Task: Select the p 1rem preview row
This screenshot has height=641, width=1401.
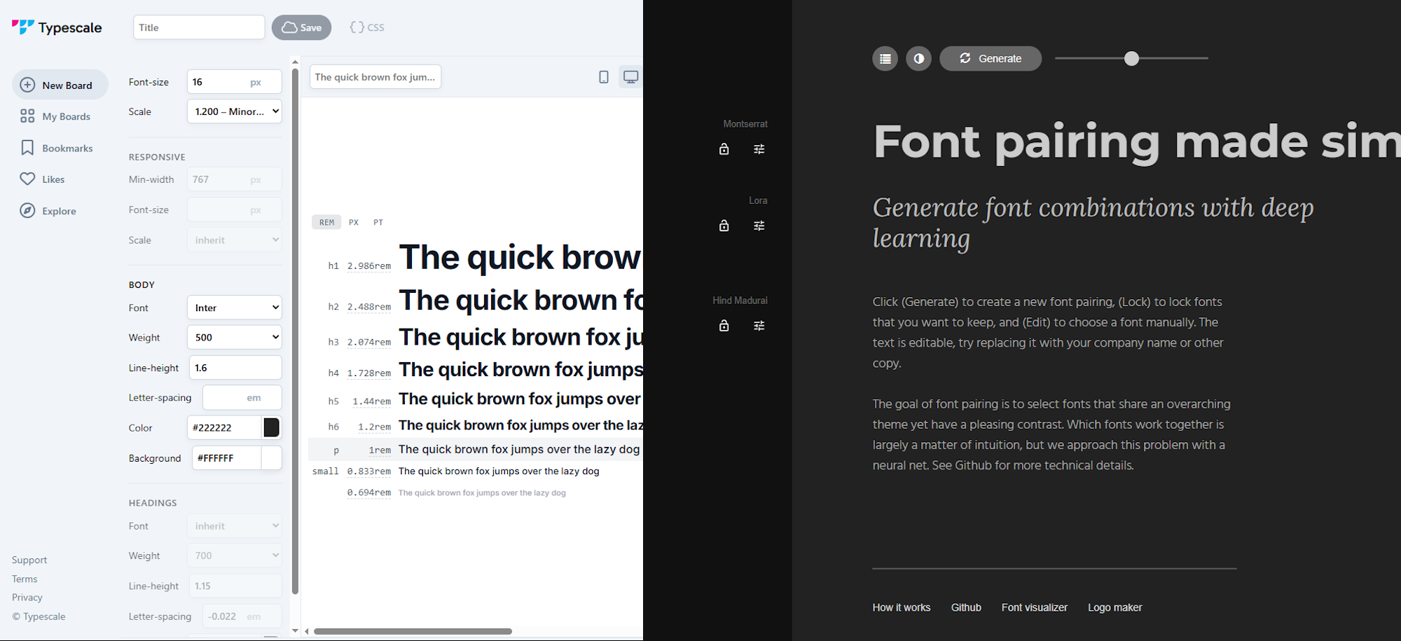Action: tap(476, 449)
